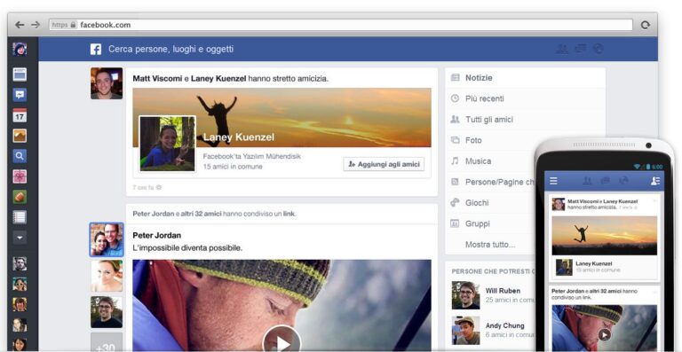Open the first chat contact avatar below the arrow
This screenshot has height=352, width=682.
(20, 263)
